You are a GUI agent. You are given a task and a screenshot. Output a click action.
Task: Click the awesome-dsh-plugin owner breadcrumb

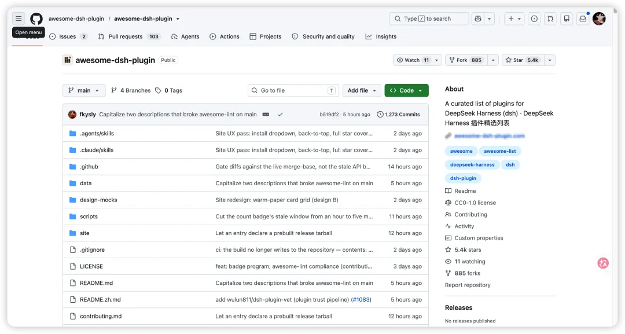pyautogui.click(x=76, y=19)
